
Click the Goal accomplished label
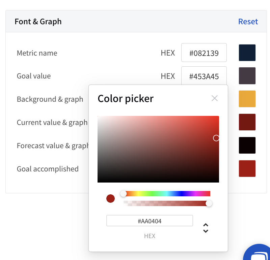[48, 169]
